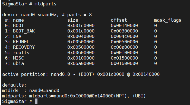Click the 'active partition' line text

(81, 74)
